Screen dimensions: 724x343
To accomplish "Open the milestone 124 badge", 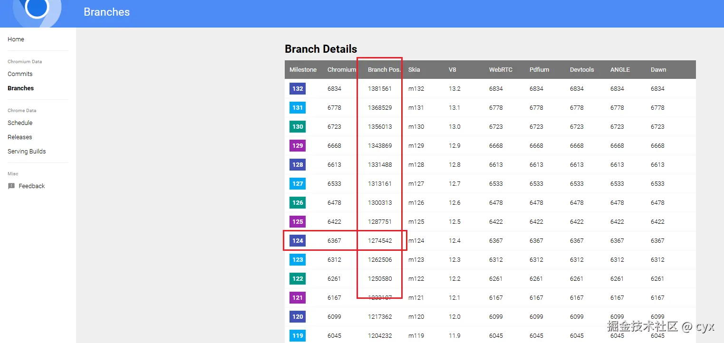I will pyautogui.click(x=298, y=240).
